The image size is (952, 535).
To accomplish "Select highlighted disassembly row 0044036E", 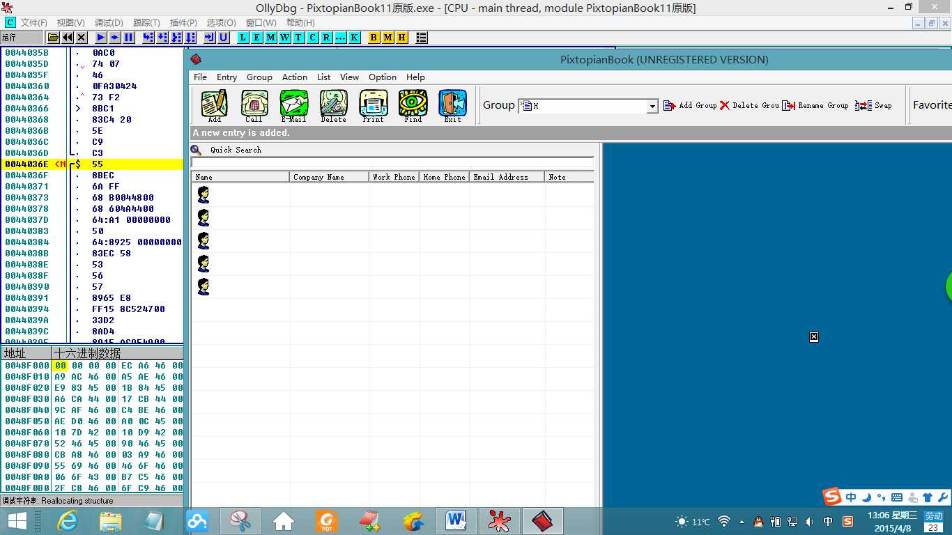I will pos(92,164).
